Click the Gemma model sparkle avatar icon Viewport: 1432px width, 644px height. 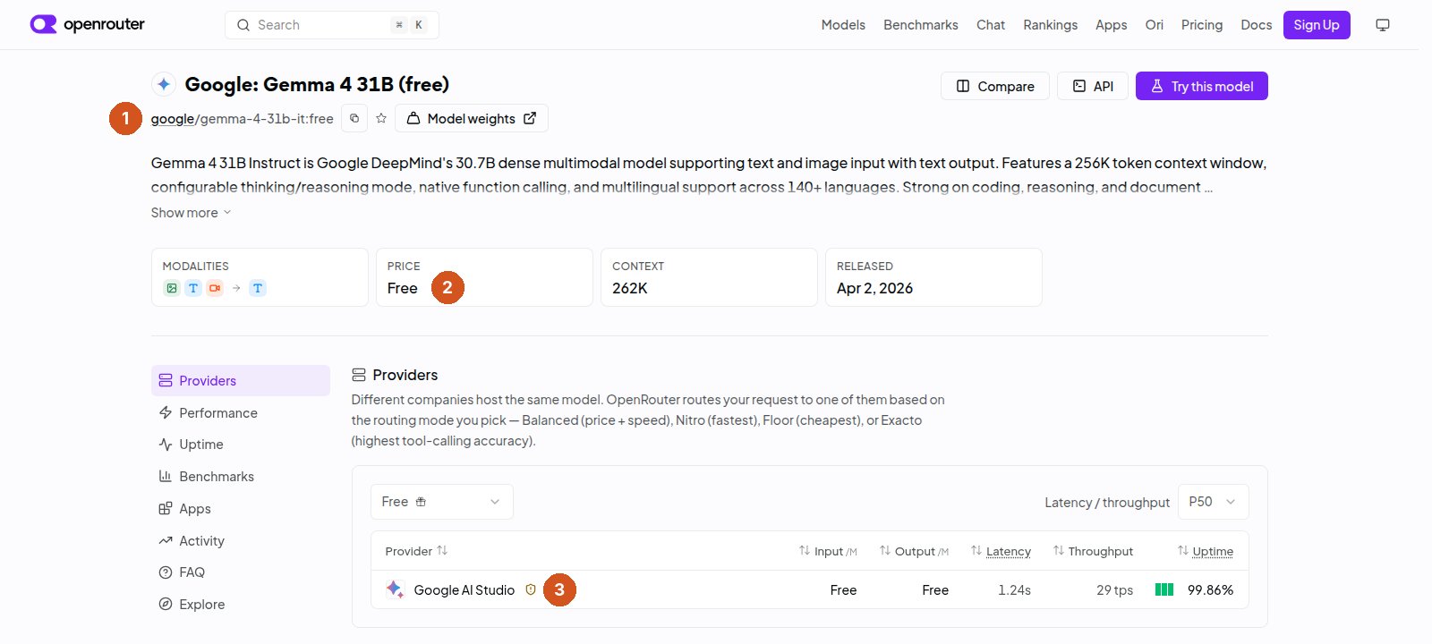pyautogui.click(x=164, y=84)
